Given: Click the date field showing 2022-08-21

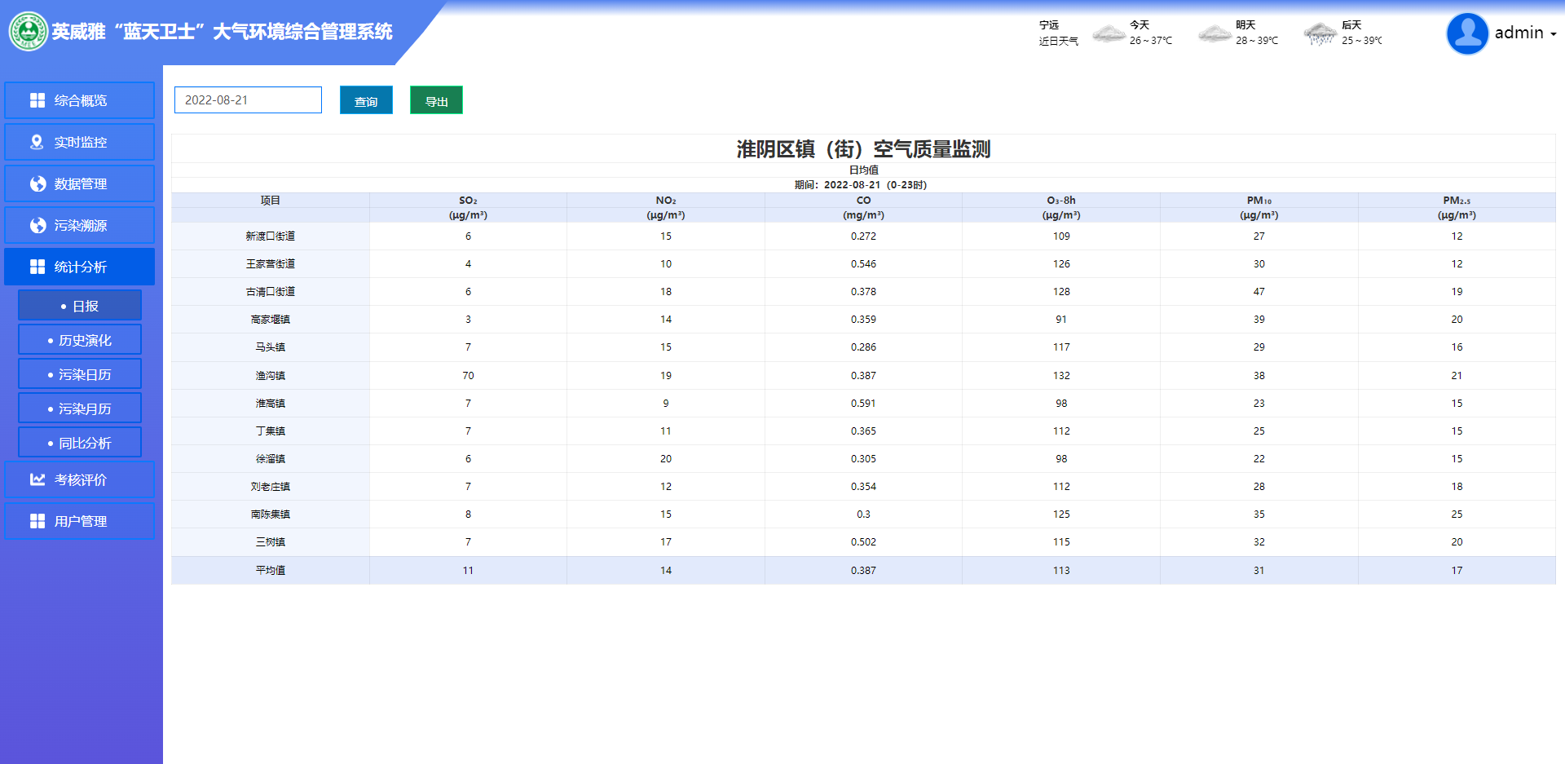Looking at the screenshot, I should (x=248, y=100).
